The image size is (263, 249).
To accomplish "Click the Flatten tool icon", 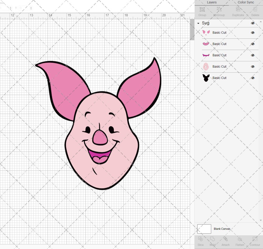I will pyautogui.click(x=240, y=239).
